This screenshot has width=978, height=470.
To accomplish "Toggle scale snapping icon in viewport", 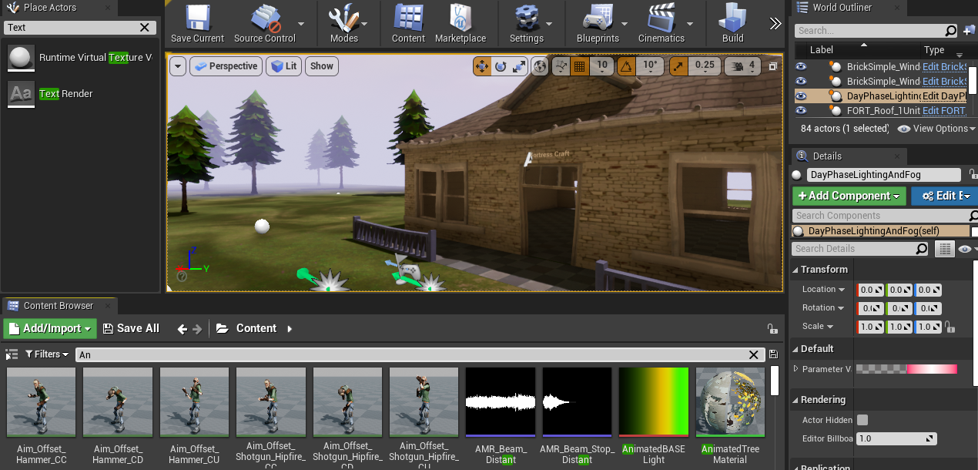I will click(678, 66).
